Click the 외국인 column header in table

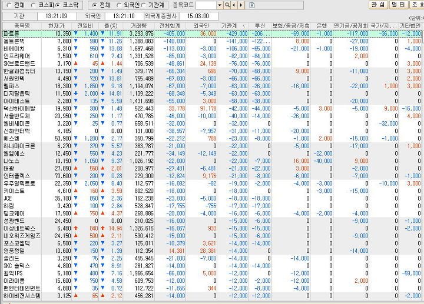[201, 26]
